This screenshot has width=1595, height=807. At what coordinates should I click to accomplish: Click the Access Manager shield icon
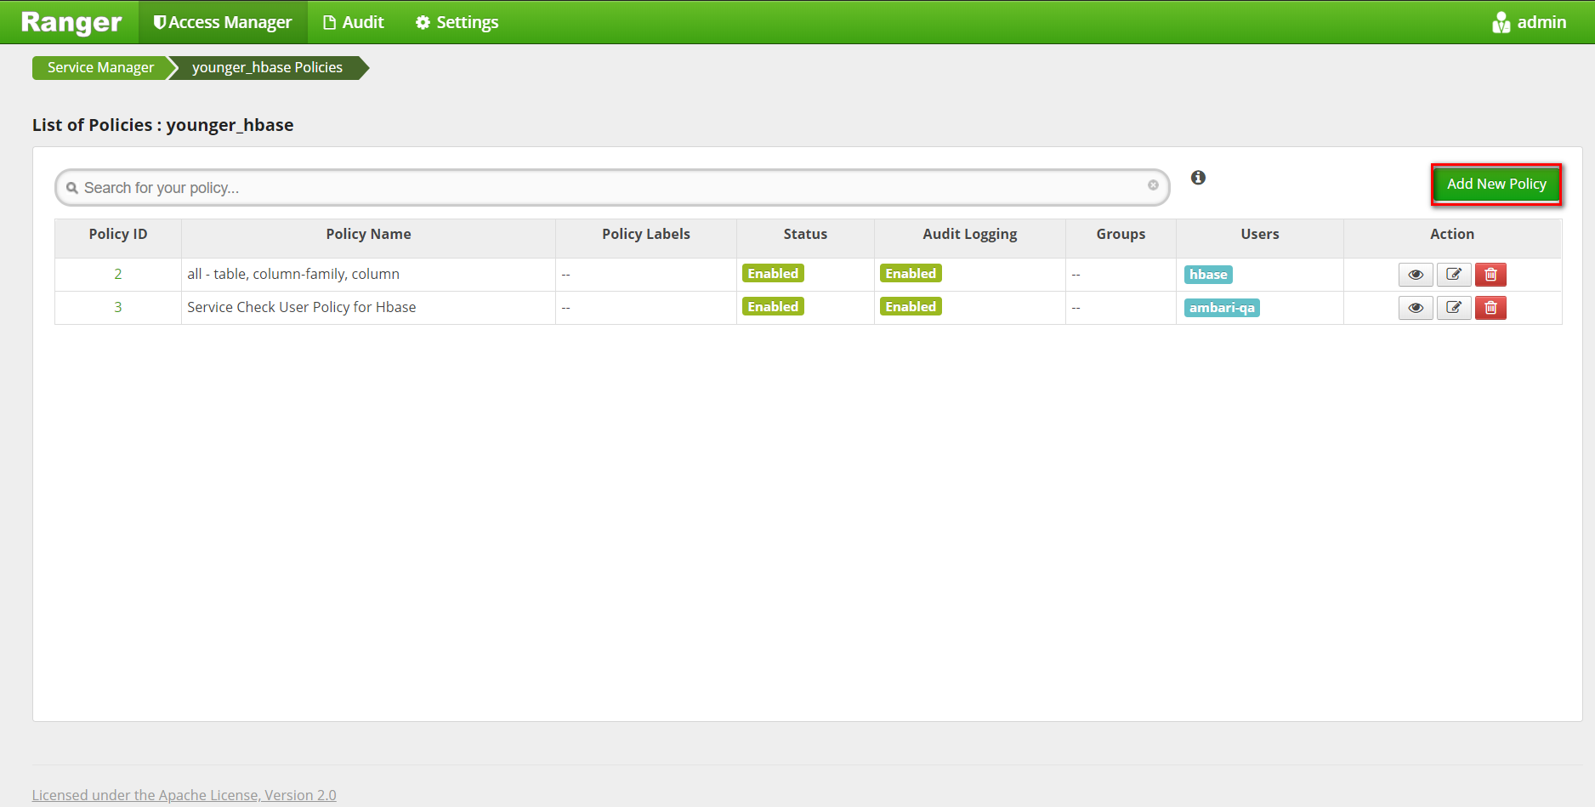point(159,22)
